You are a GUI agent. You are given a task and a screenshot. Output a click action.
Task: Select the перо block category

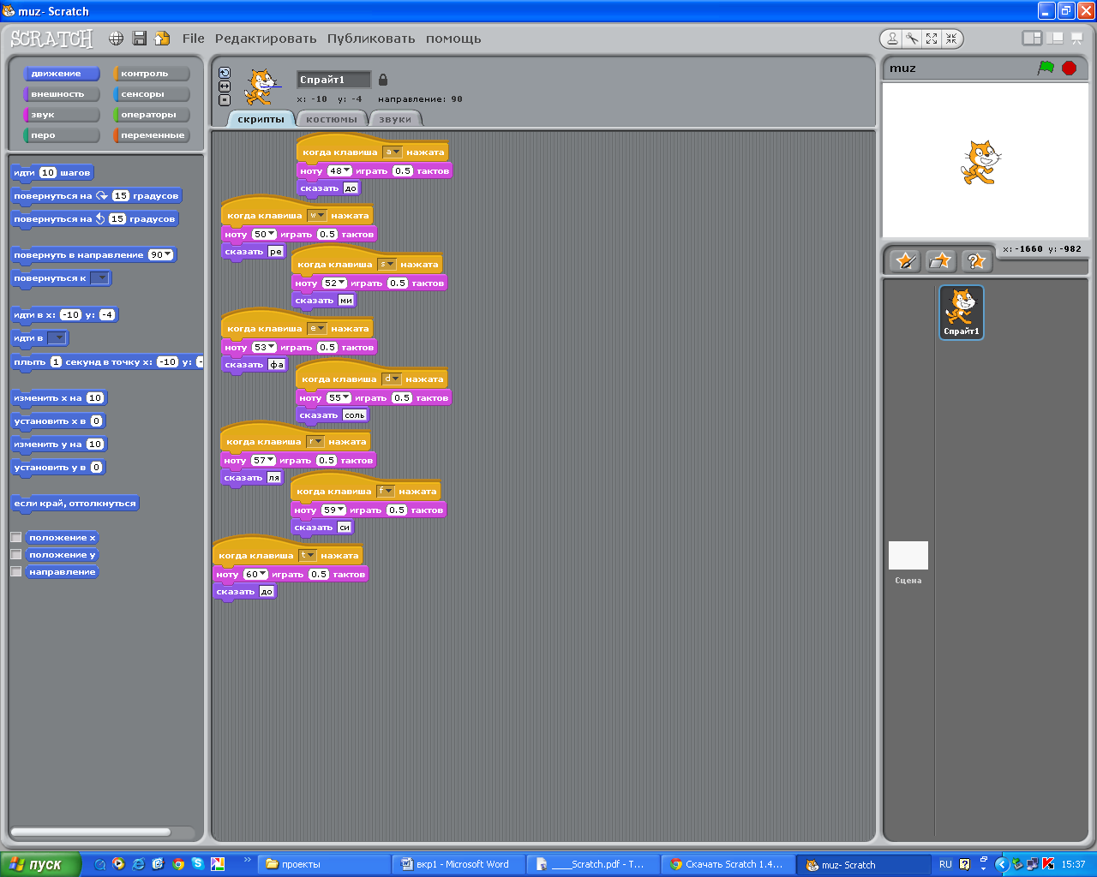point(62,135)
